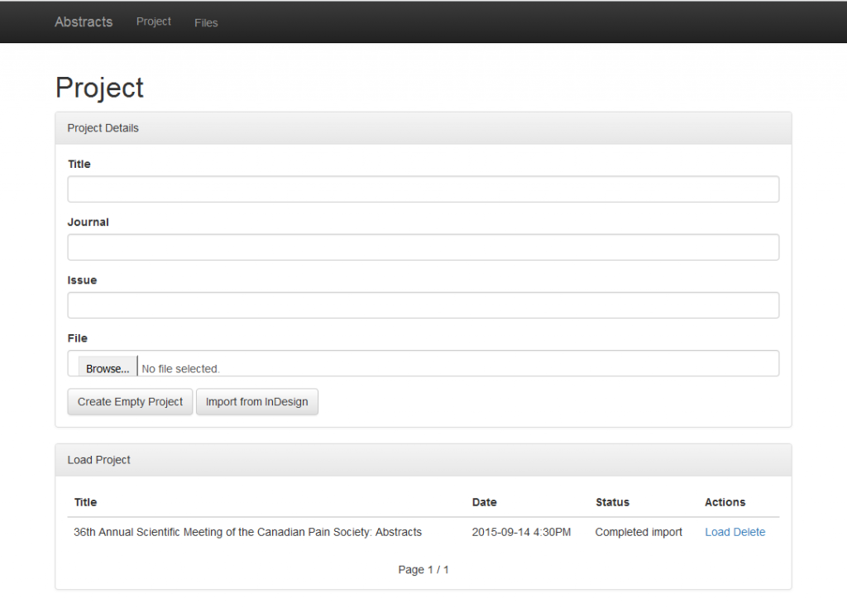The image size is (847, 608).
Task: Click the project date 2015-09-14 4:30PM
Action: coord(521,532)
